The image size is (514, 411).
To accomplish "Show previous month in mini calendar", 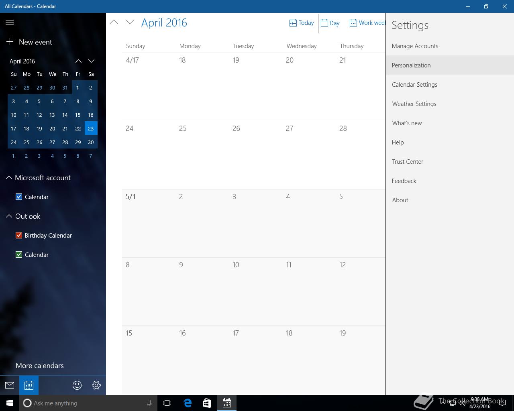I will pos(78,61).
